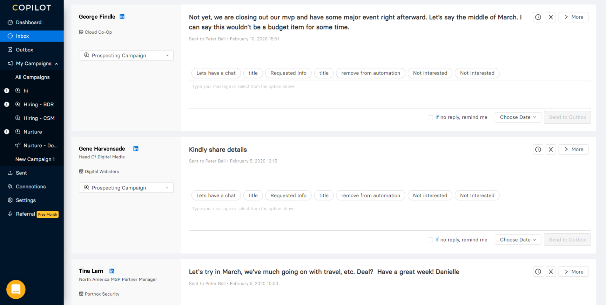
Task: Click the COPILOT logo
Action: click(x=32, y=8)
